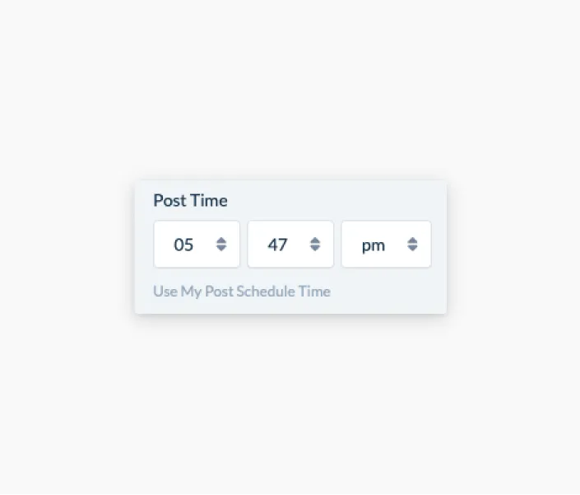Click the down arrow in minutes selector

pos(315,249)
